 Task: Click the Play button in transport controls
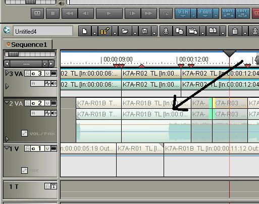[x=109, y=14]
